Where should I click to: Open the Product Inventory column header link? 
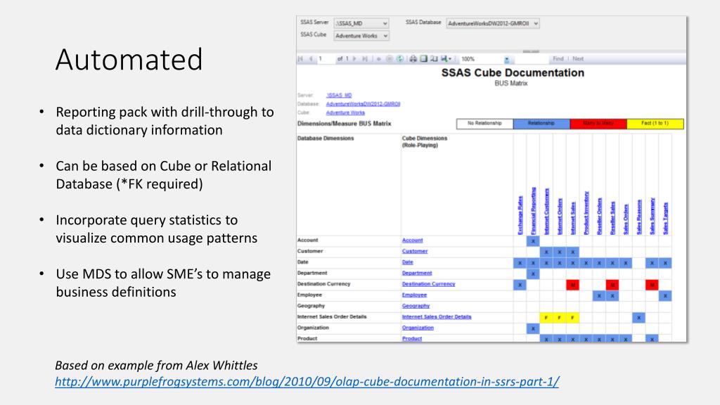coord(586,213)
